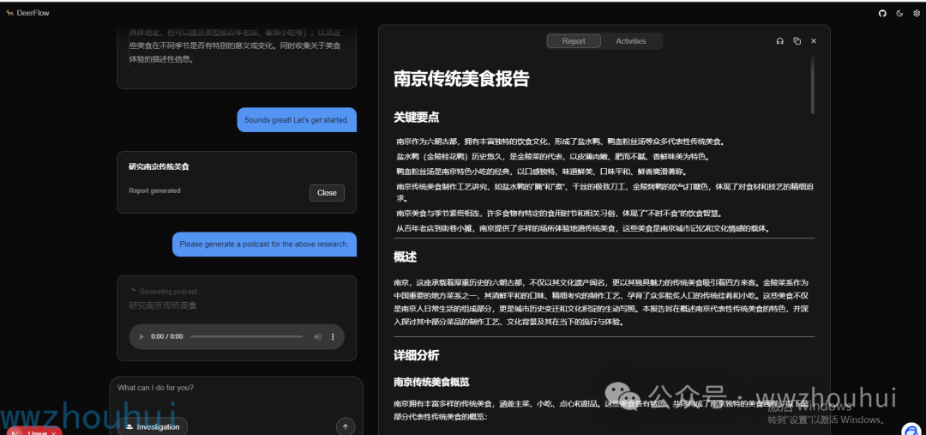Click the '南京传统美食概览' subheading
This screenshot has width=926, height=435.
point(431,382)
